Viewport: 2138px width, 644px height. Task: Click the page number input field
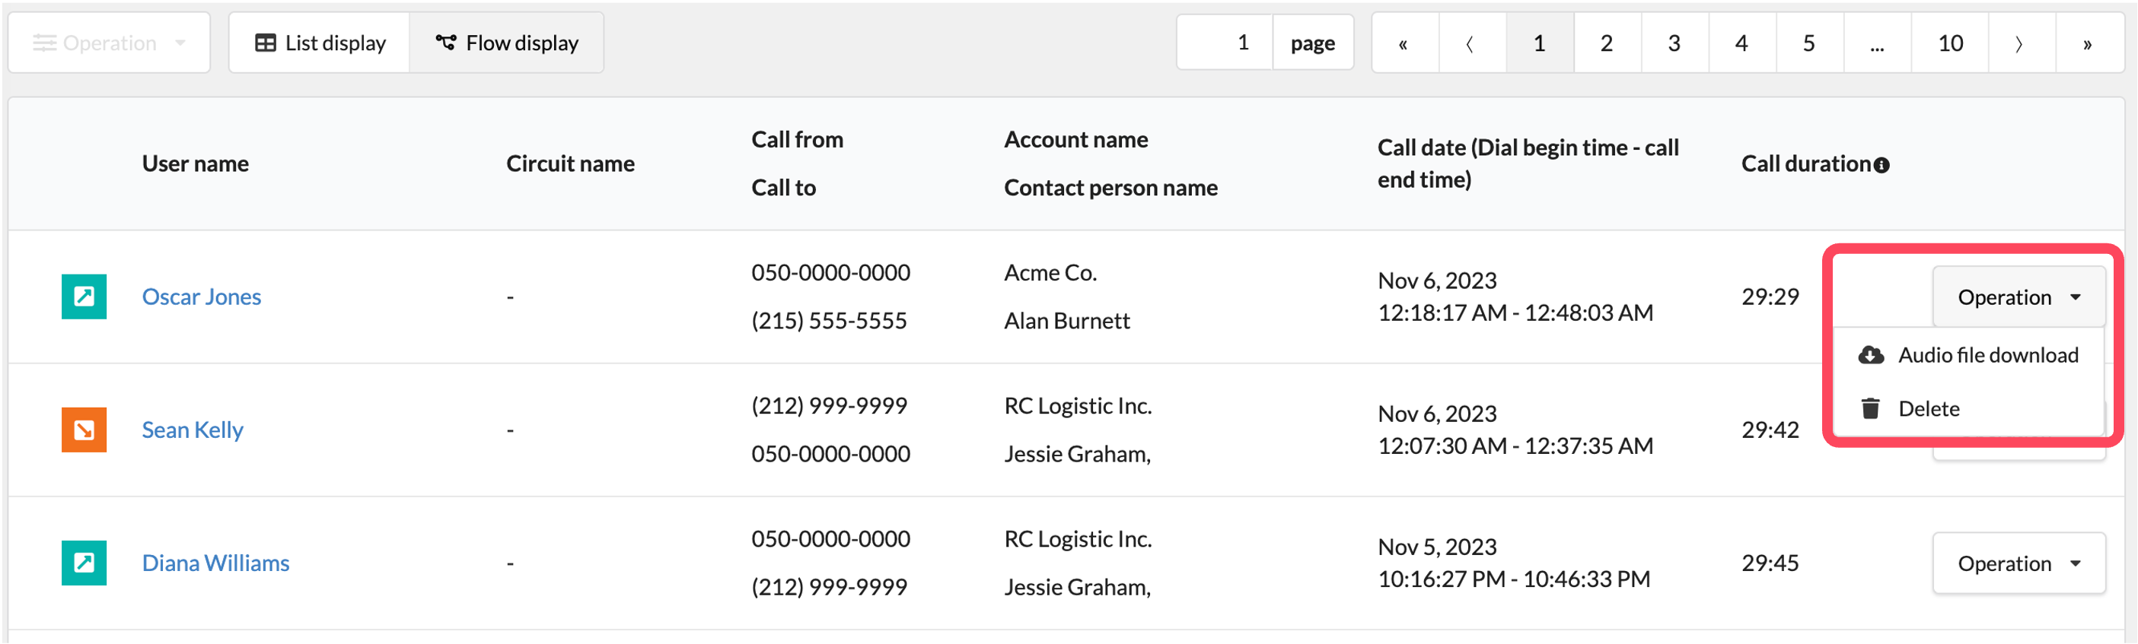pos(1225,43)
